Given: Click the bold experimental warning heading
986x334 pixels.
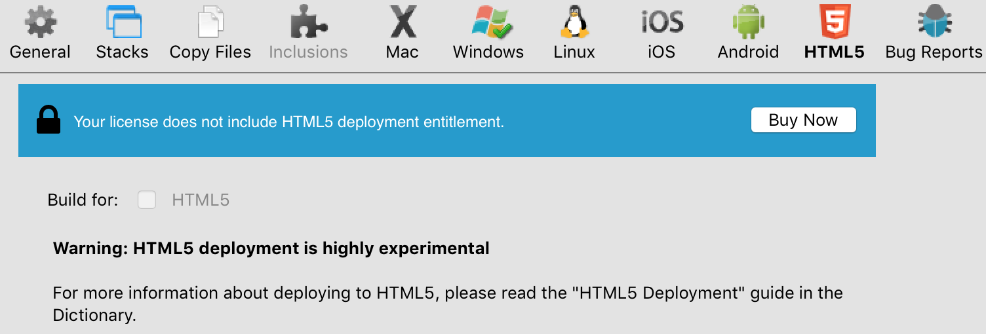Looking at the screenshot, I should [271, 249].
